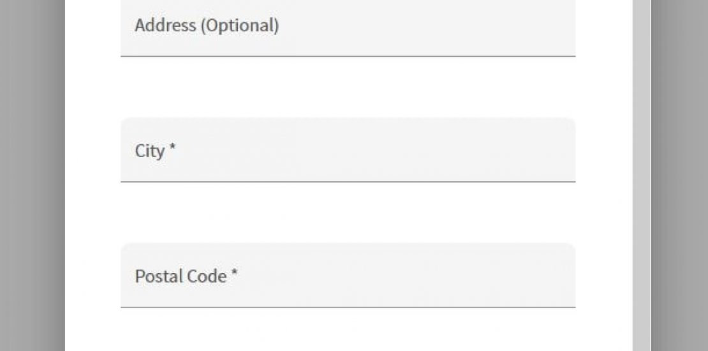Click the dimmed backdrop left of the form
This screenshot has height=351, width=708.
point(32,175)
